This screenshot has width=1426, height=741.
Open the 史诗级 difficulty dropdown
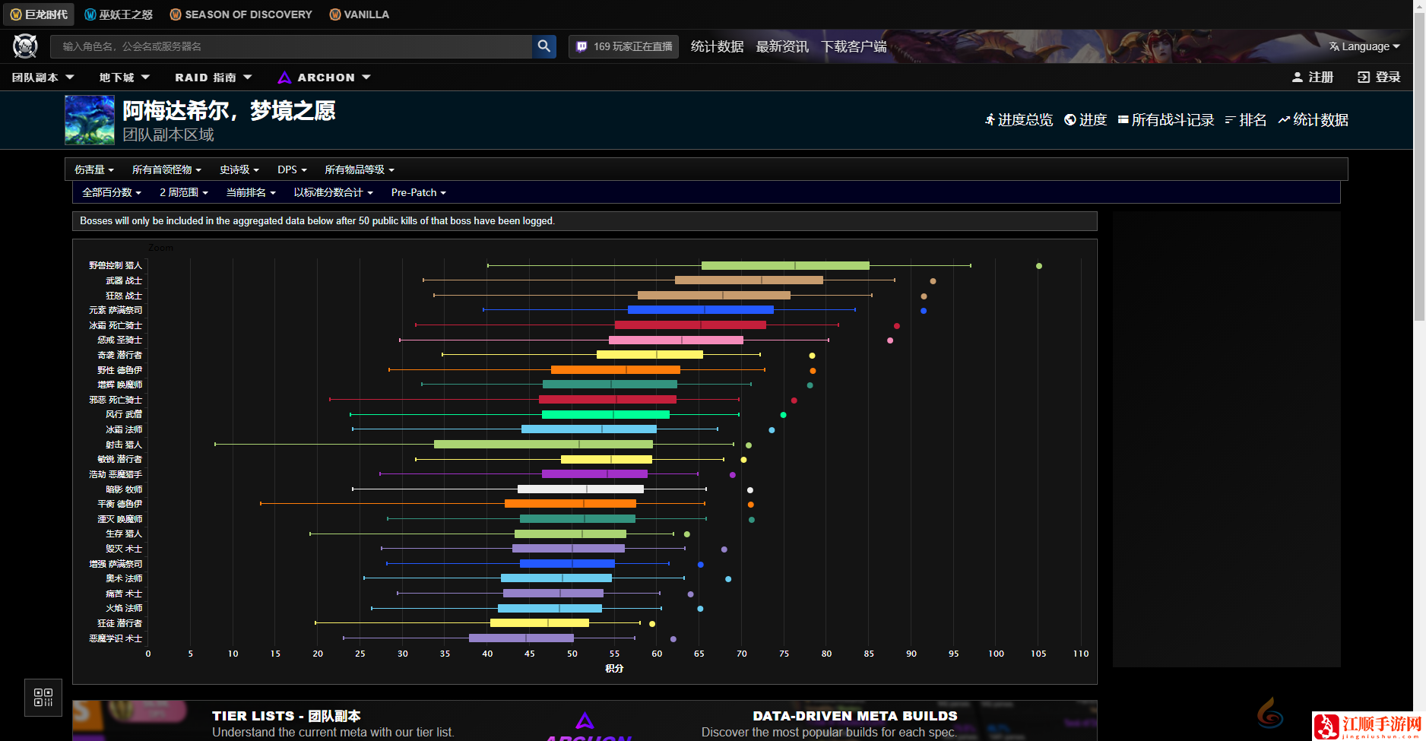(x=239, y=169)
